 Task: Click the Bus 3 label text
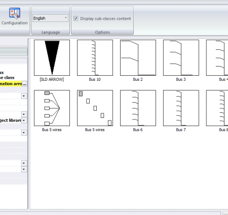coord(181,79)
